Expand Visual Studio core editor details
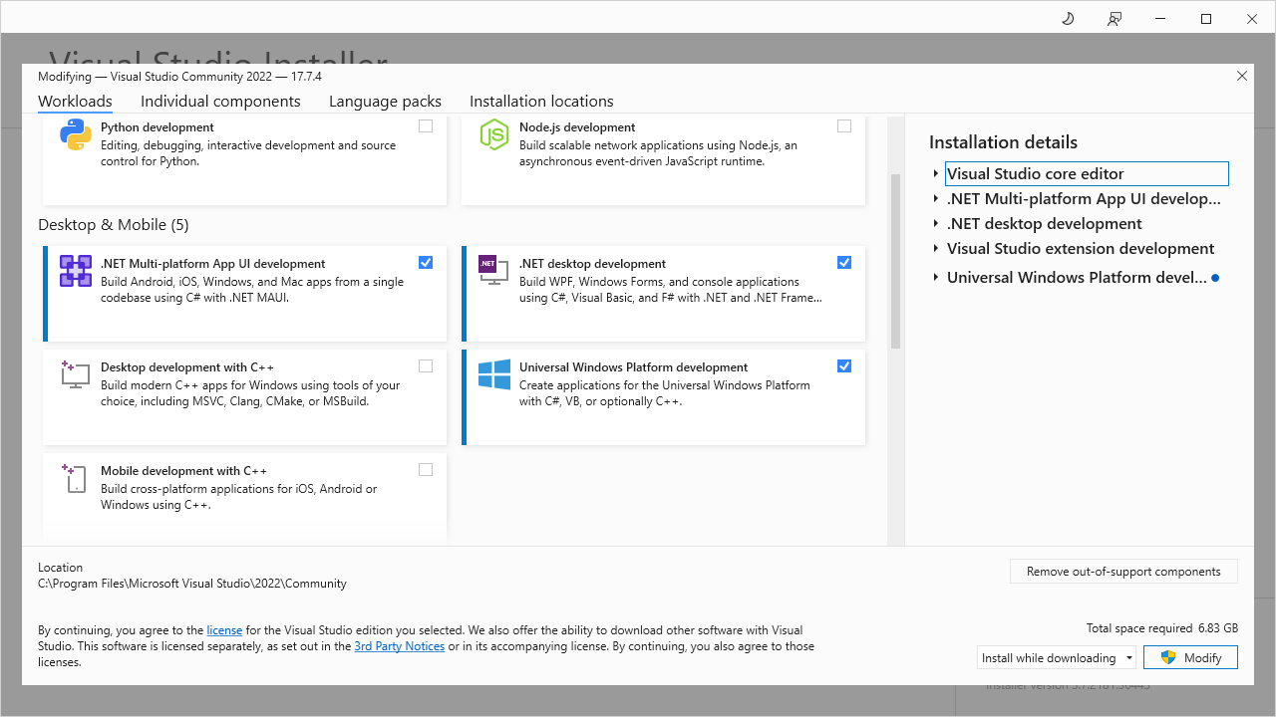 click(x=935, y=172)
